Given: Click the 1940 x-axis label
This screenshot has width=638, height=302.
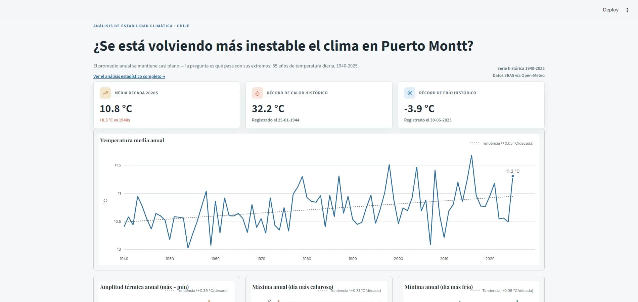Looking at the screenshot, I should pyautogui.click(x=124, y=259).
